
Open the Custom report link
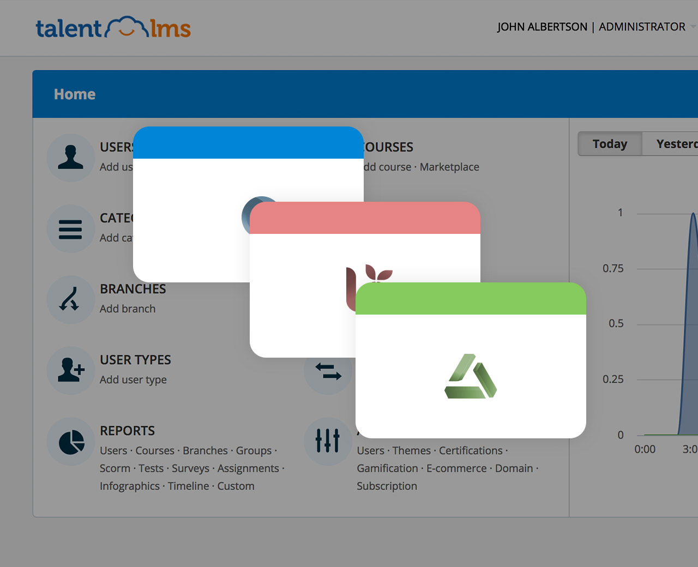click(x=236, y=486)
